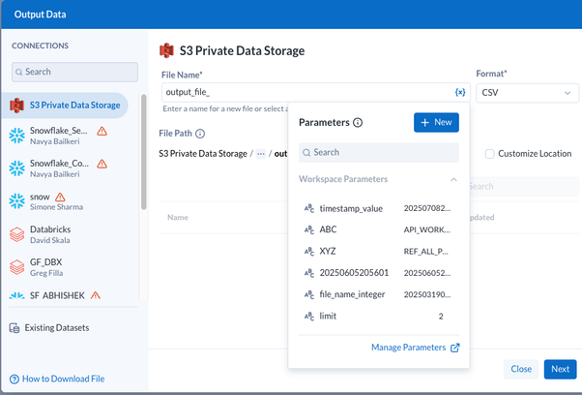
Task: Expand the file path ellipsis breadcrumb
Action: (x=261, y=154)
